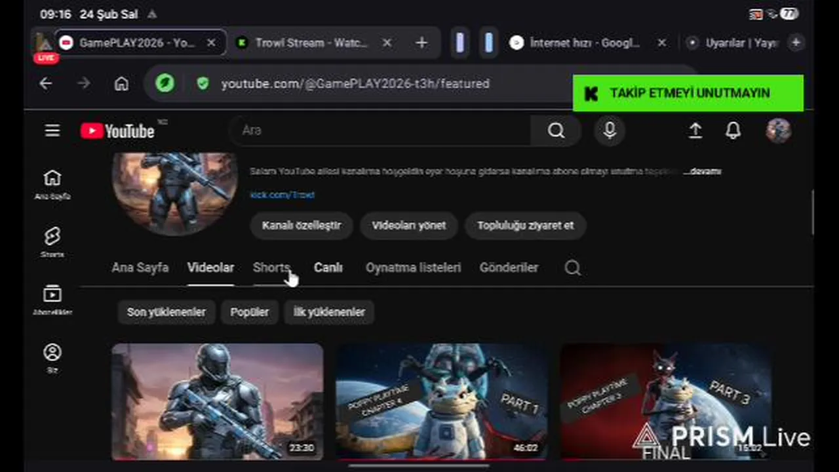Close the İnternet hızı tab
This screenshot has height=472, width=839.
click(662, 43)
